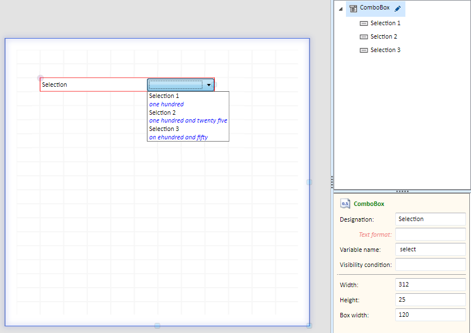Click the icon next to Selection 1 item
The height and width of the screenshot is (333, 471).
(363, 24)
